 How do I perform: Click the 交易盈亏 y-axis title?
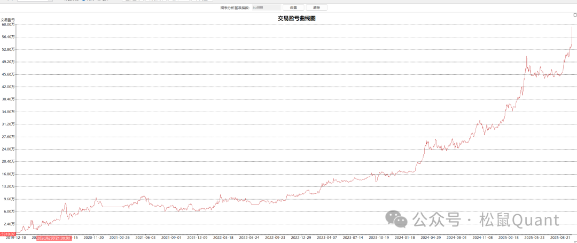tap(7, 20)
